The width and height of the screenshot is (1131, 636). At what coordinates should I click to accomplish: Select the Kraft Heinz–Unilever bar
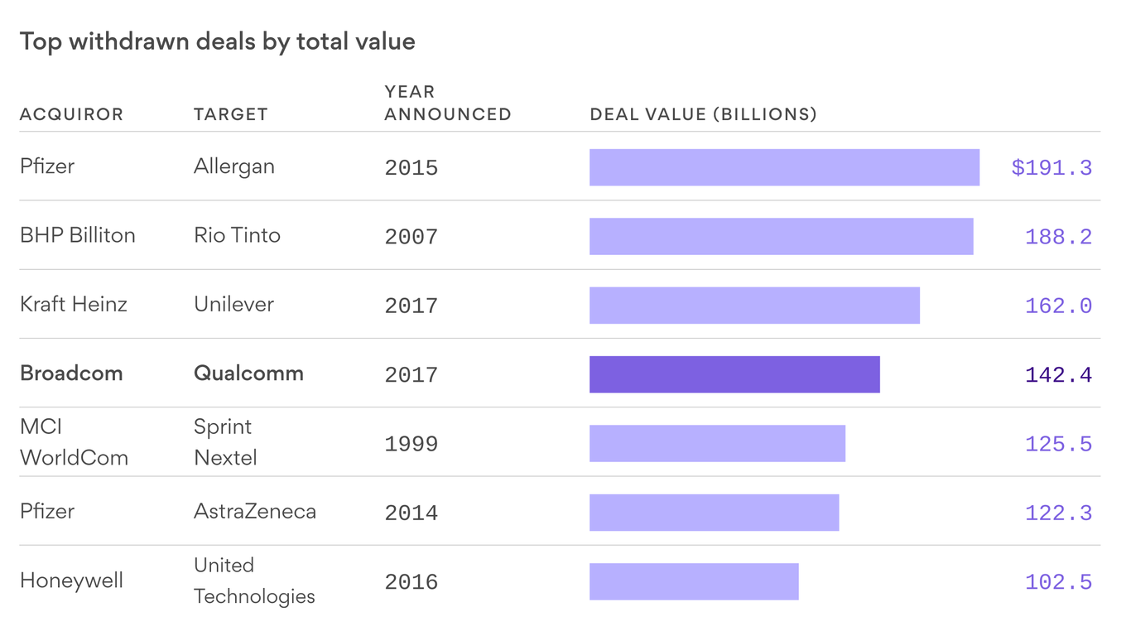tap(754, 306)
